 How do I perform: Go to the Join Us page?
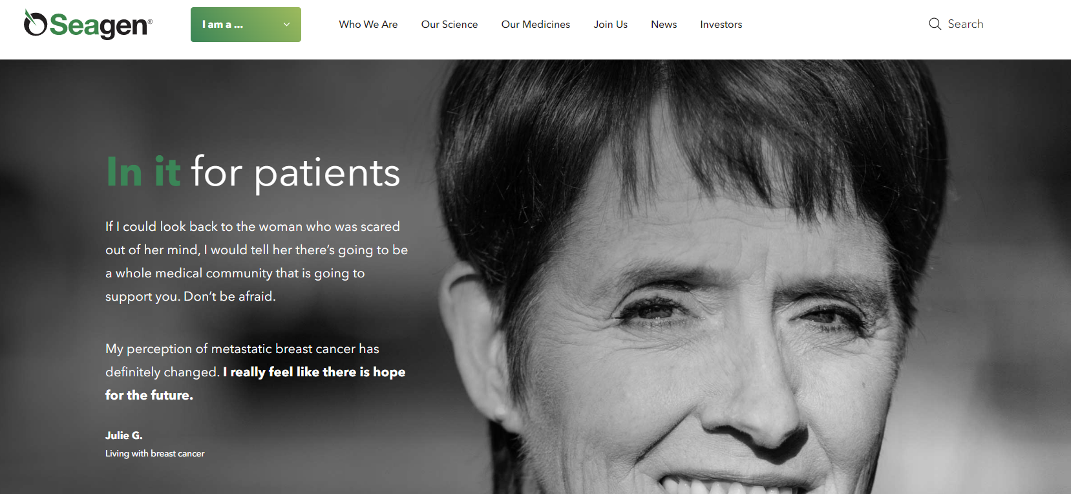pos(611,25)
